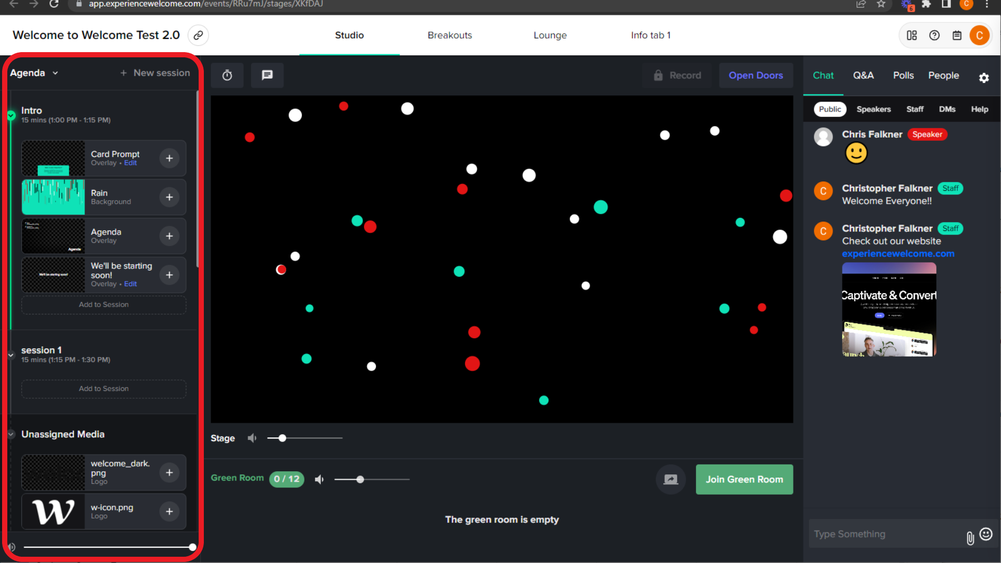Mute the Stage audio speaker icon
Viewport: 1001px width, 563px height.
pos(252,438)
